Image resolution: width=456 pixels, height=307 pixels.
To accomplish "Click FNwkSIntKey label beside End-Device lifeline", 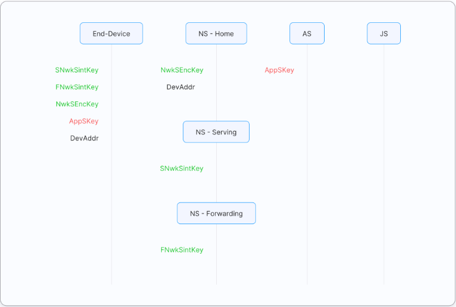I will click(x=77, y=87).
